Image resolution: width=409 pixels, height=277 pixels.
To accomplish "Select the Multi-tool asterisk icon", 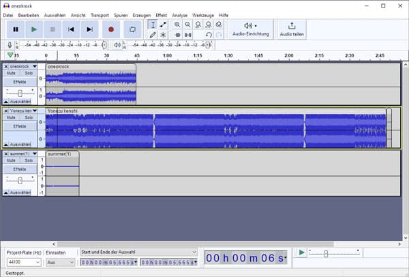I will [163, 35].
